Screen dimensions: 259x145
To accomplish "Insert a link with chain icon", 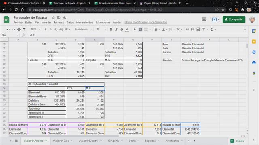I will point(187,29).
